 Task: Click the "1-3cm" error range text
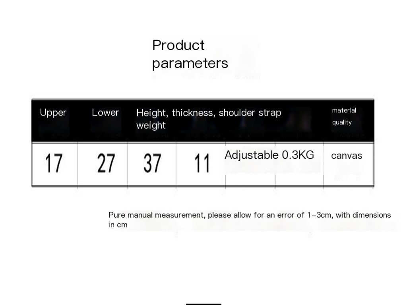pos(321,215)
